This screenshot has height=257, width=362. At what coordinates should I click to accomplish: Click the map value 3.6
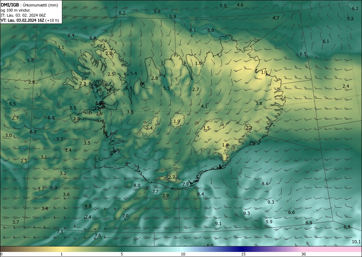click(67, 195)
